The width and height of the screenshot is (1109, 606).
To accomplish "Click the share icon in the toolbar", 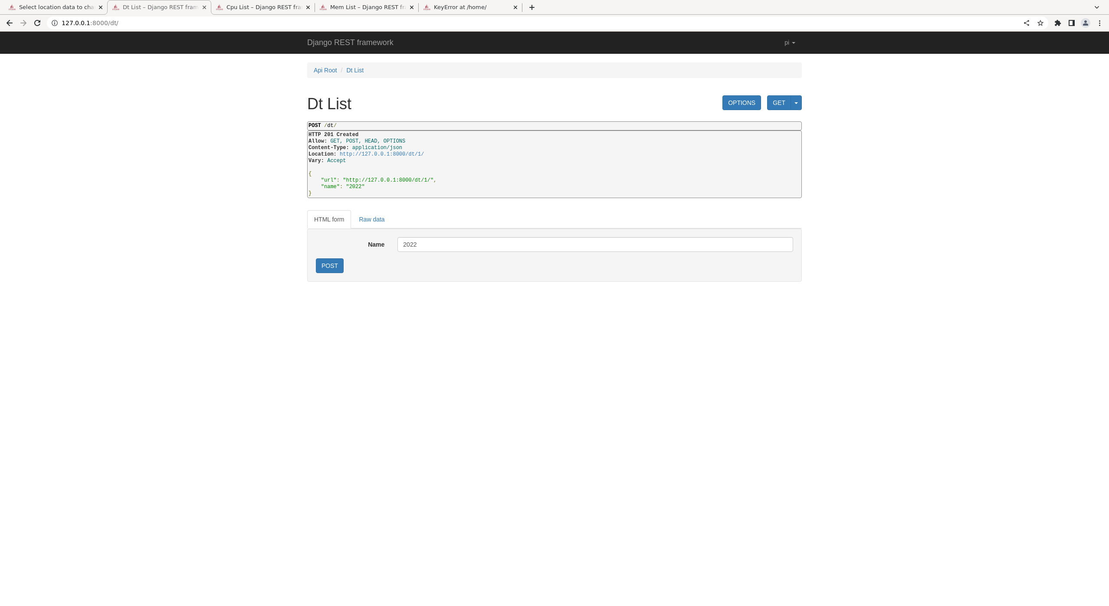I will [1027, 23].
